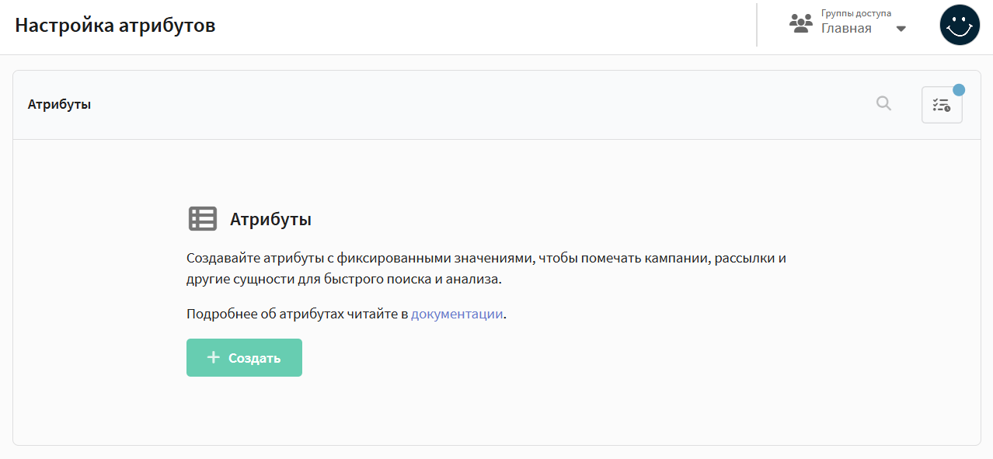Select the Главная access group value
Screen dimensions: 993x459
pyautogui.click(x=846, y=29)
